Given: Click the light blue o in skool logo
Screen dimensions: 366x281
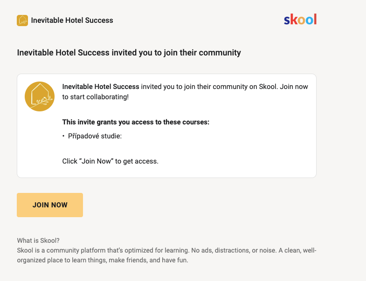Looking at the screenshot, I should (x=309, y=21).
